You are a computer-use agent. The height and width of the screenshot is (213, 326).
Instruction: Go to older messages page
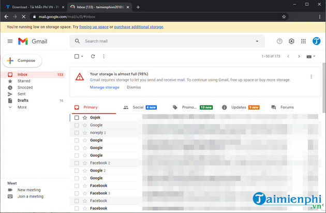(299, 56)
